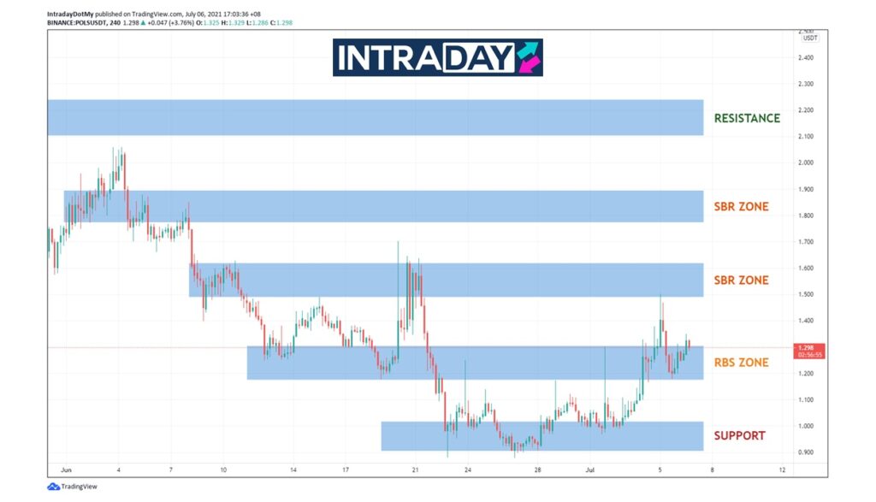Click the Jul date marker on time axis
Viewport: 876px width, 502px height.
[x=590, y=470]
